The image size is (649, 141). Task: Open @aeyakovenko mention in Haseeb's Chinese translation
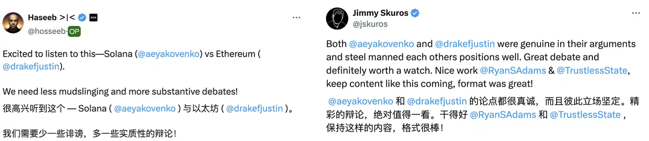click(x=145, y=109)
